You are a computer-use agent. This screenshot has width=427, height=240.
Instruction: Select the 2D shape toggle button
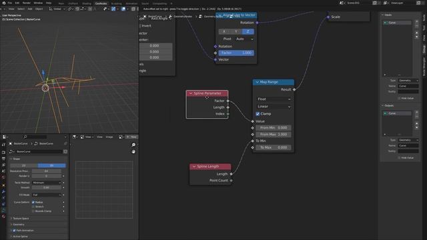click(x=24, y=165)
